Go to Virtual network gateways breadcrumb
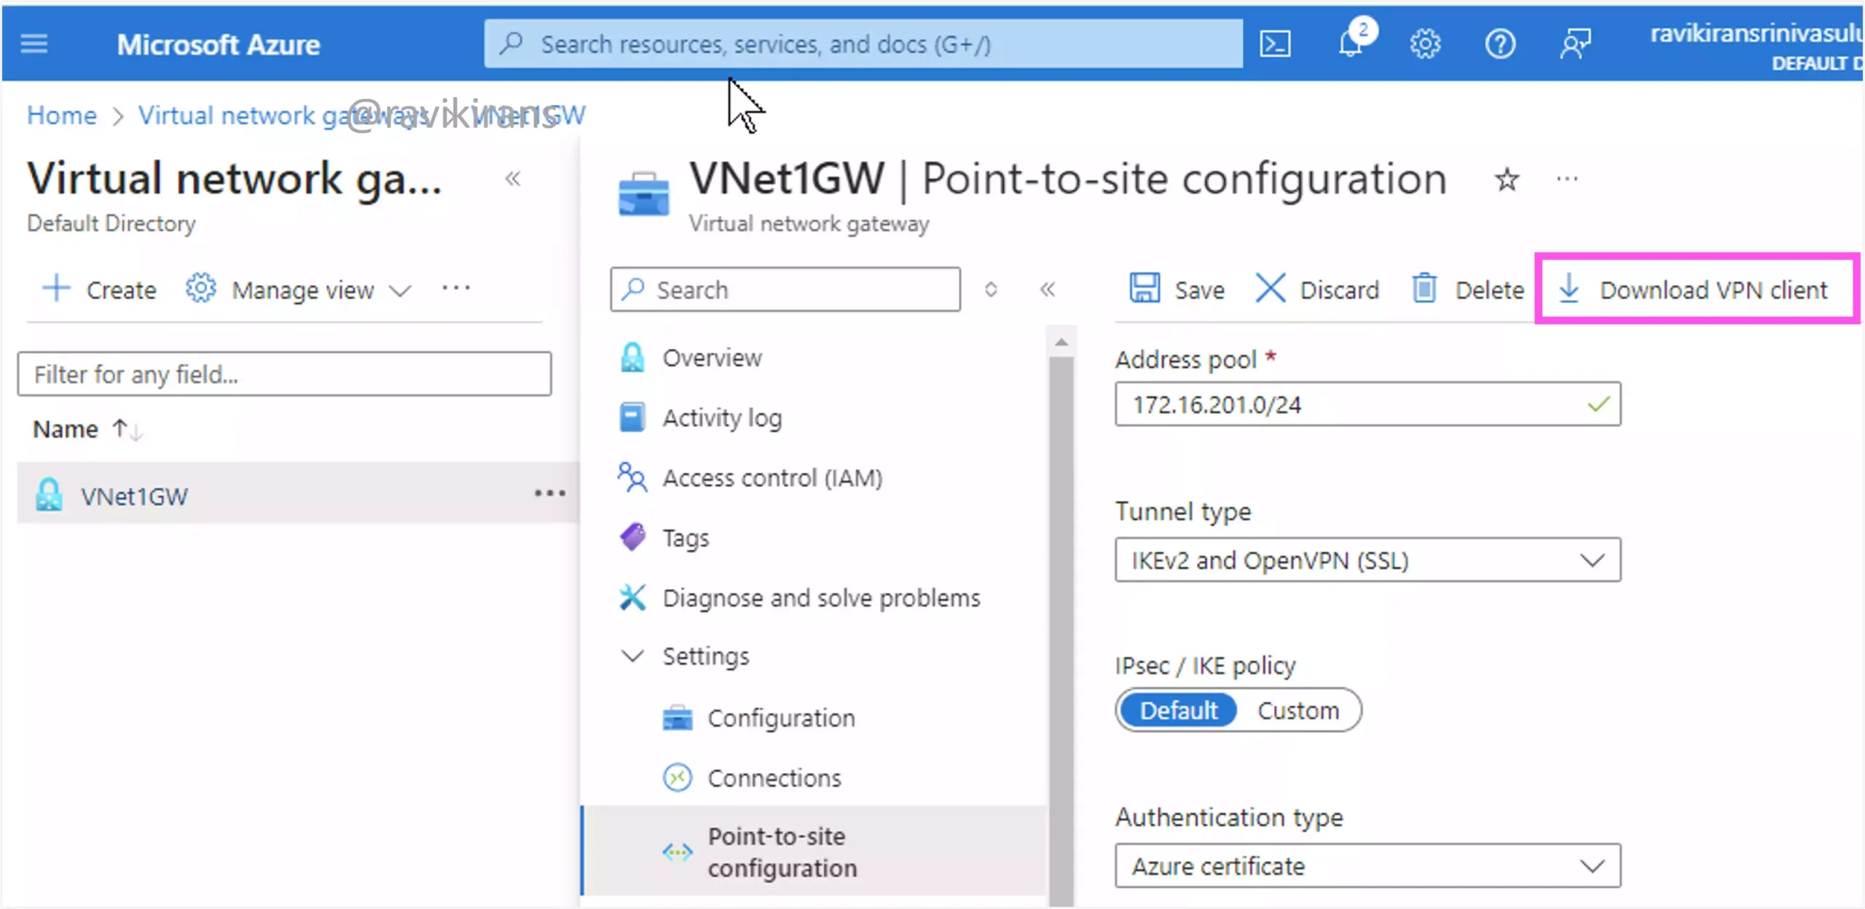The image size is (1865, 909). tap(284, 115)
